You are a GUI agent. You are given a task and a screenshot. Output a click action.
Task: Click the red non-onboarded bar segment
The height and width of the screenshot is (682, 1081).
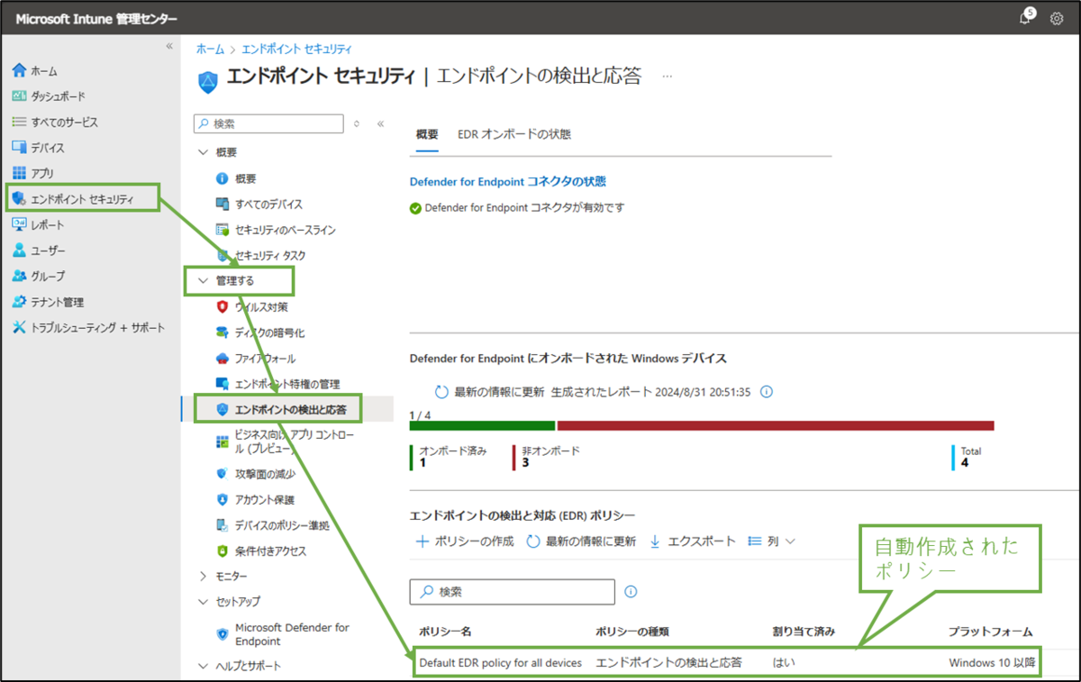click(x=776, y=425)
